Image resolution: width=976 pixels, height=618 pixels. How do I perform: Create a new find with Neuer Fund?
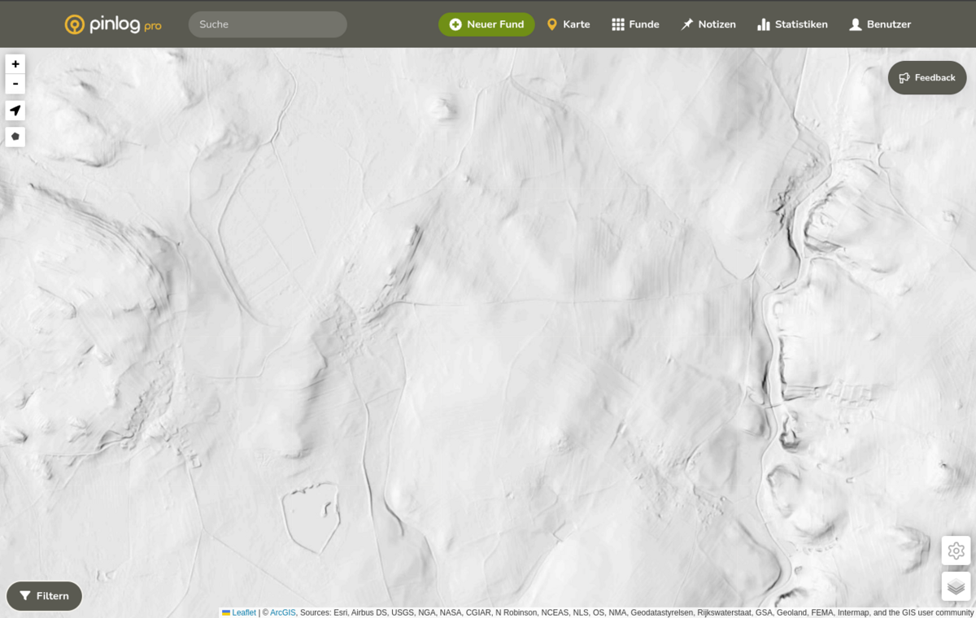click(x=486, y=24)
